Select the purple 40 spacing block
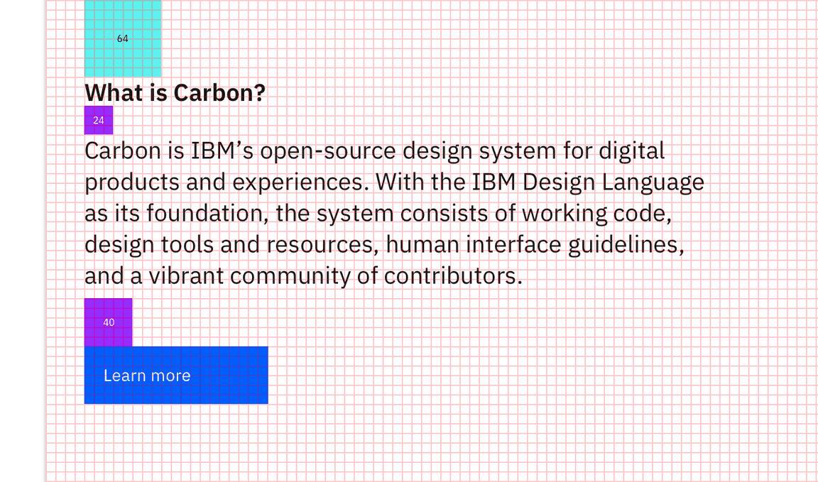Viewport: 818px width, 482px height. [108, 322]
